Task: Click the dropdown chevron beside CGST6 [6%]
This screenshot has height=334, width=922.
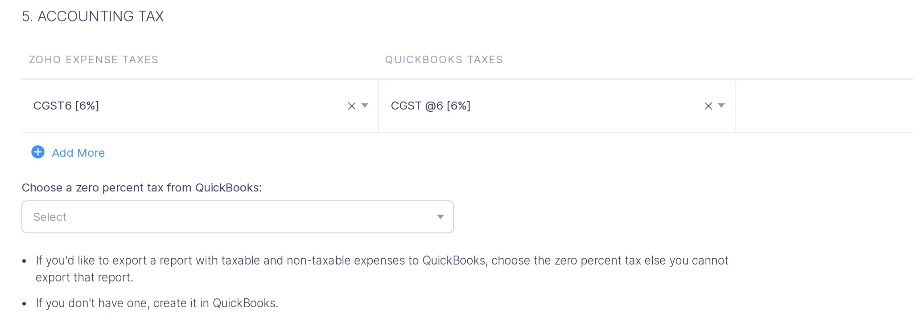Action: pos(365,106)
